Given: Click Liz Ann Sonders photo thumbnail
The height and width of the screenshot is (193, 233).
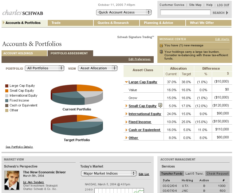Looking at the screenshot, I should pos(12,180).
